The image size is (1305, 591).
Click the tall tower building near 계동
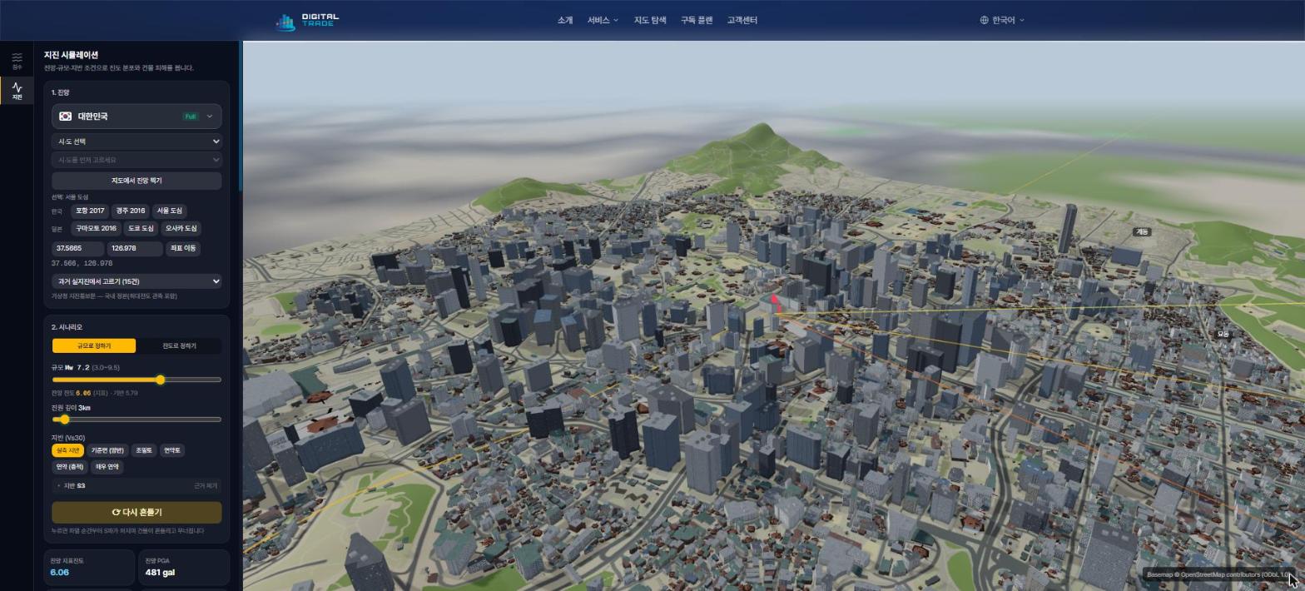coord(1068,228)
